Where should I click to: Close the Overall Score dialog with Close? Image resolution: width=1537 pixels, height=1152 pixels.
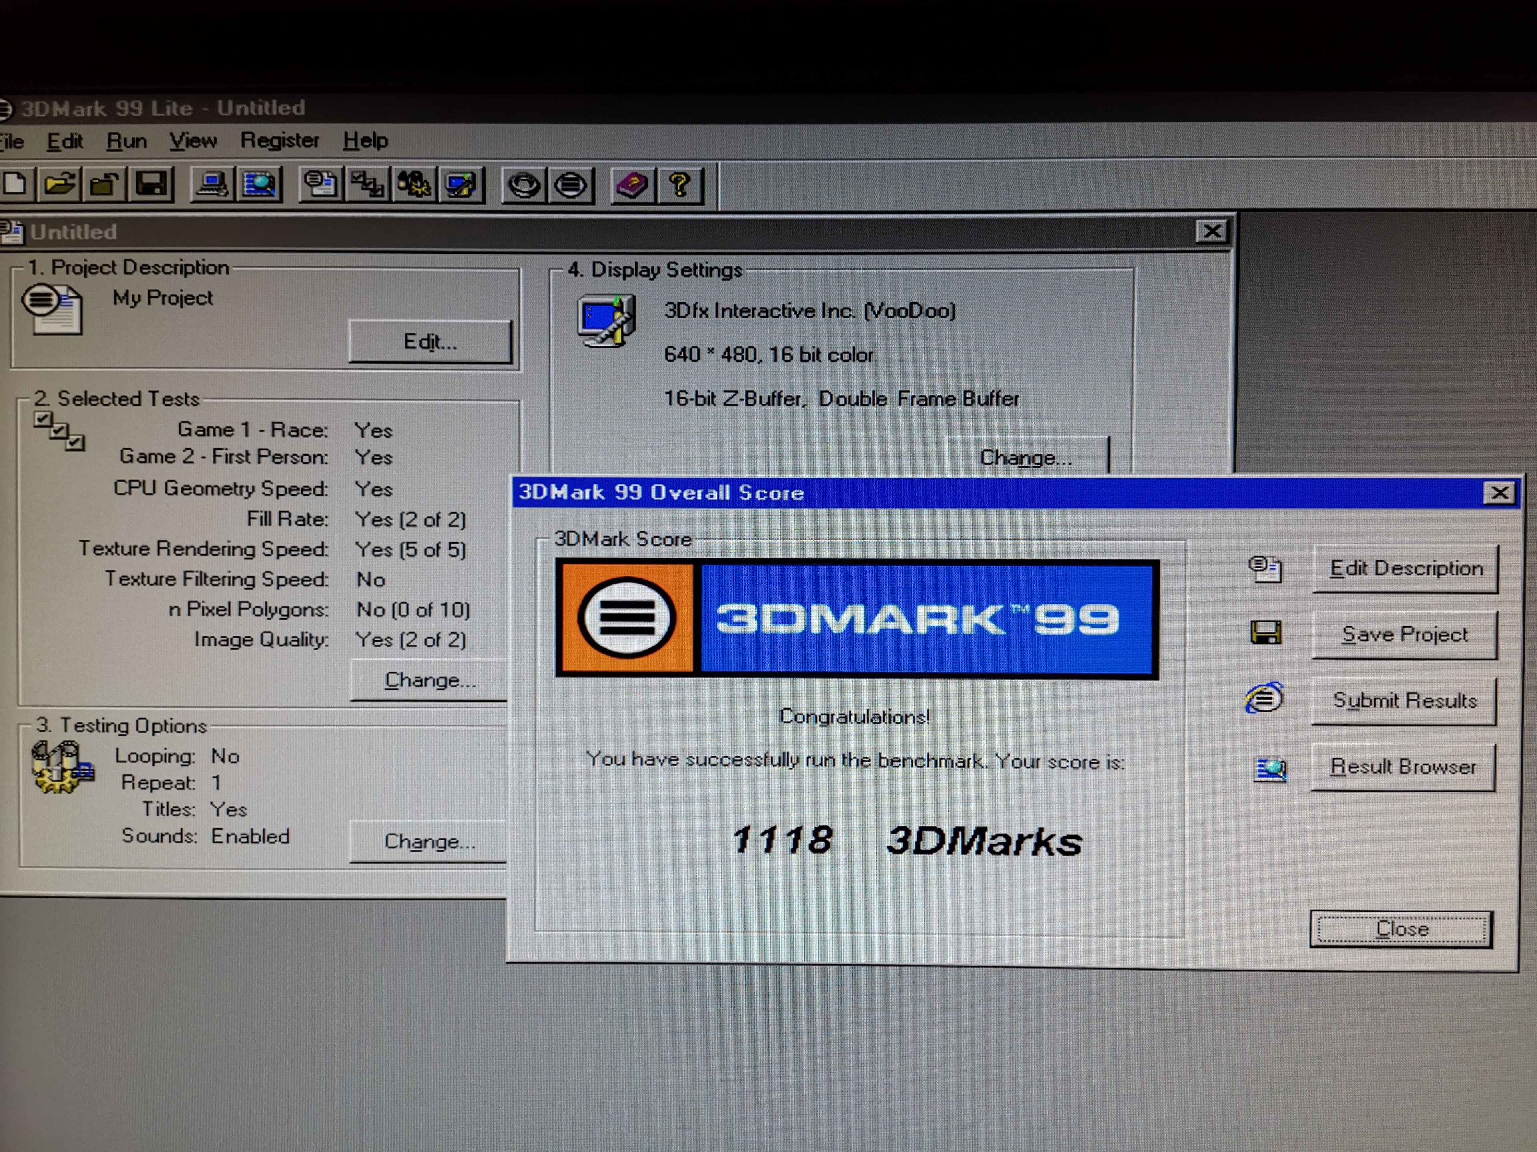1401,928
